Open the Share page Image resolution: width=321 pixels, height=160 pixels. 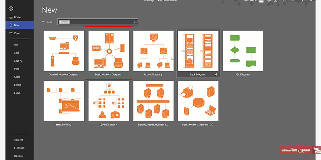(x=17, y=77)
